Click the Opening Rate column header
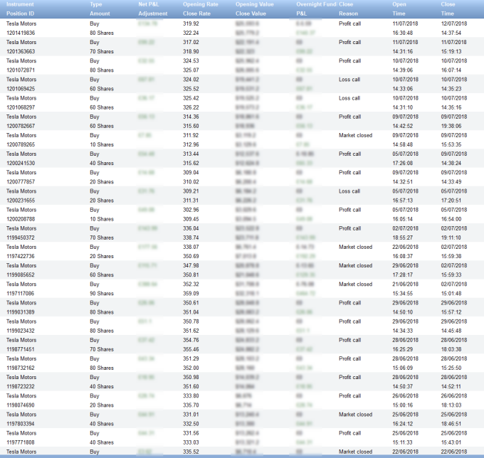The image size is (484, 458). 200,4
